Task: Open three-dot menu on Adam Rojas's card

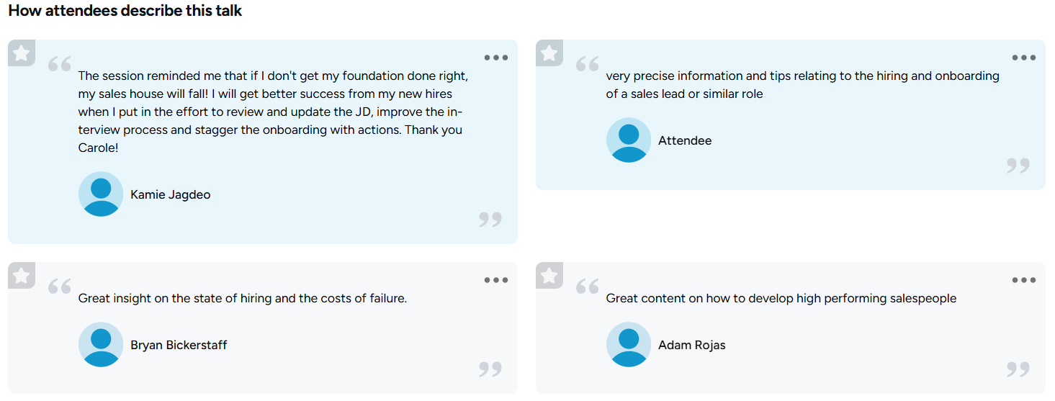Action: coord(1023,280)
